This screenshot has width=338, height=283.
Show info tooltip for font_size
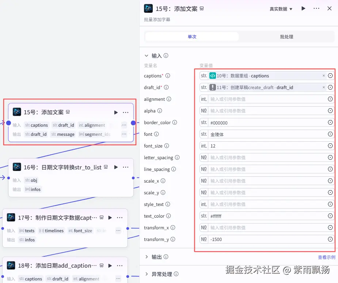pyautogui.click(x=167, y=146)
